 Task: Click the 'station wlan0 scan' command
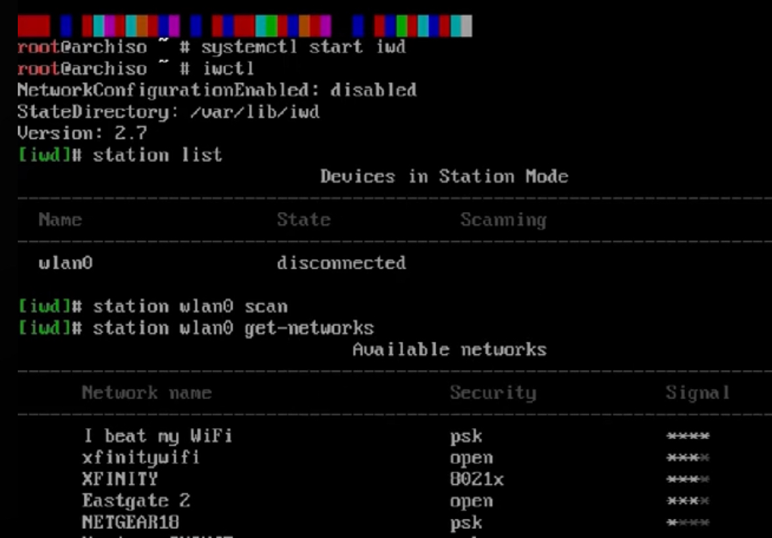(x=190, y=306)
